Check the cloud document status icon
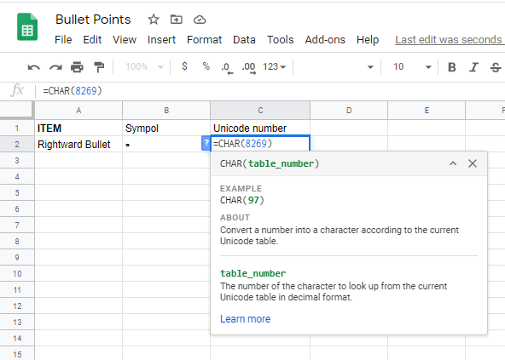 tap(200, 20)
